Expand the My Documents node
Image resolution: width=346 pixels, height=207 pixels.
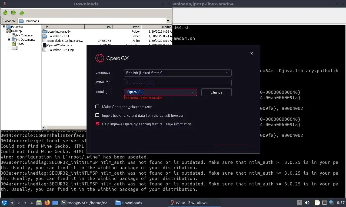[9, 40]
